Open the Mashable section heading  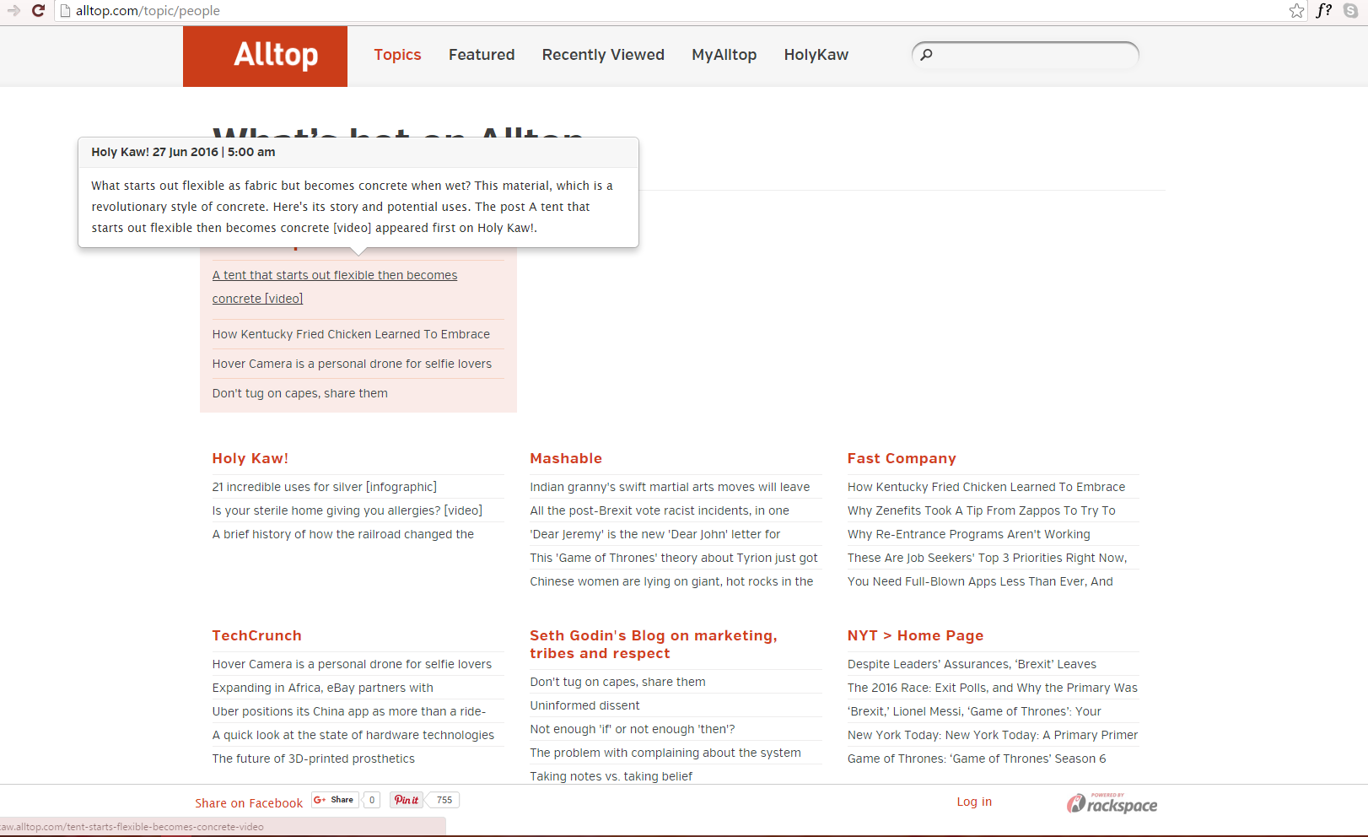click(566, 458)
